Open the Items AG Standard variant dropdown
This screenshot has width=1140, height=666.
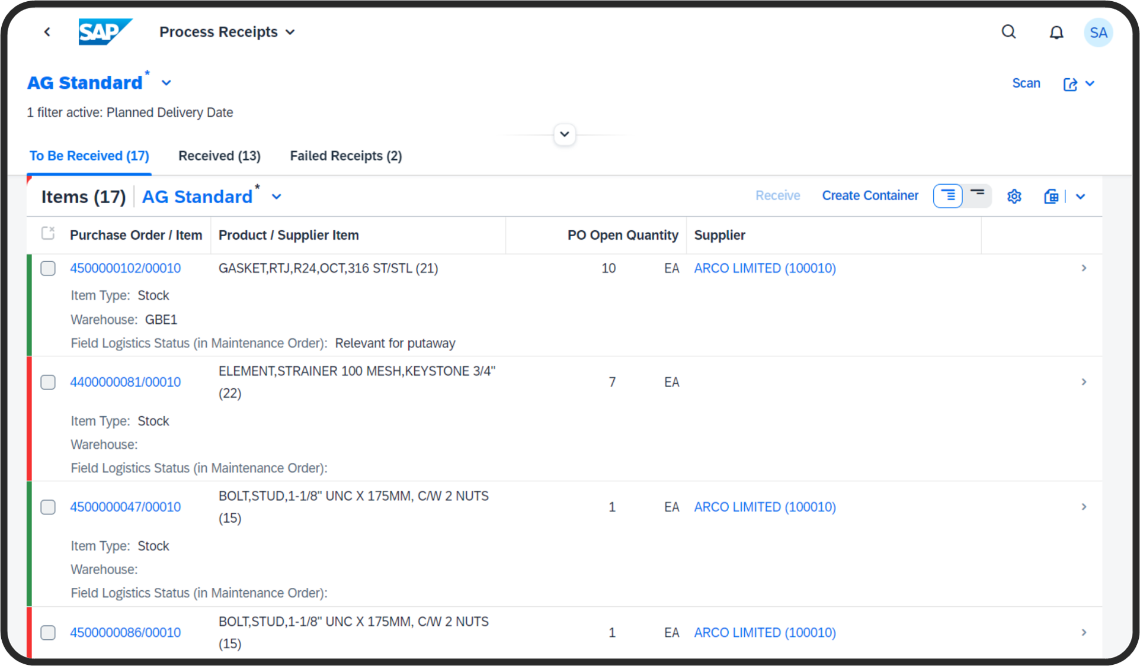(276, 197)
